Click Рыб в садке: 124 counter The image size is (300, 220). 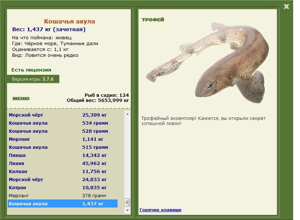coord(107,95)
